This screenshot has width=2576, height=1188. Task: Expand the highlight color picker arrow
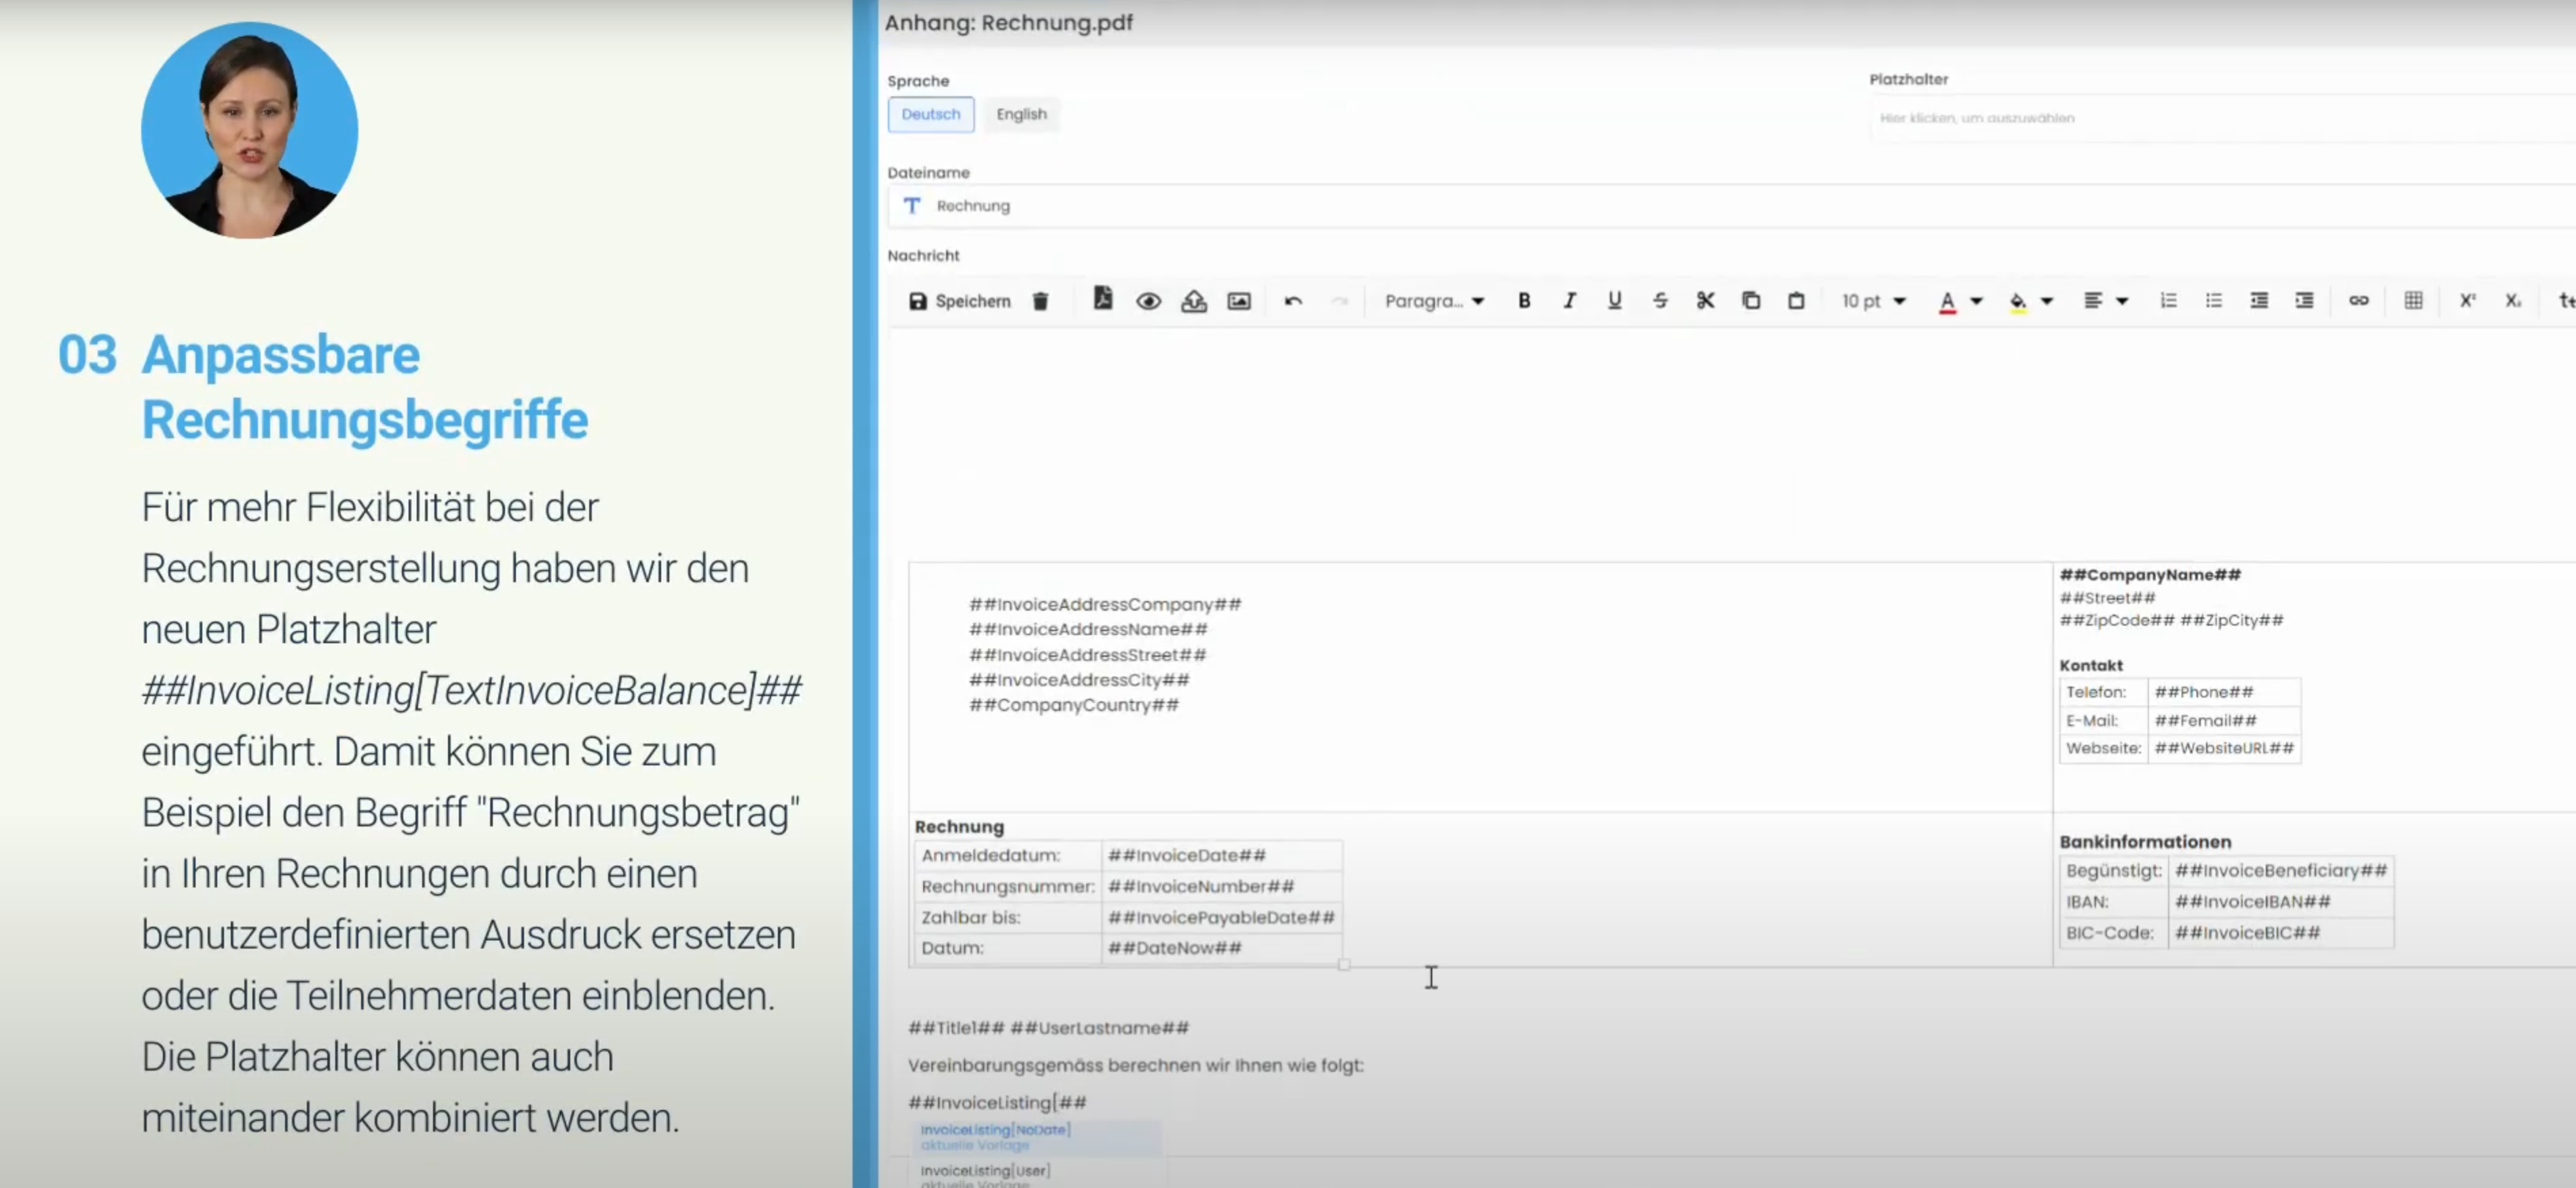pyautogui.click(x=2047, y=301)
